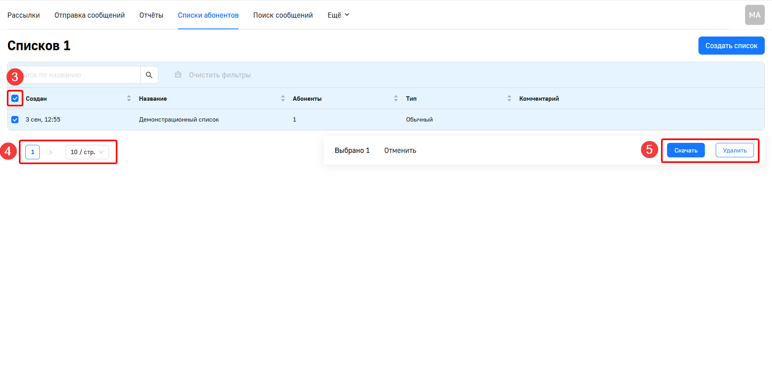Go to next page arrow
The height and width of the screenshot is (366, 772).
(51, 152)
